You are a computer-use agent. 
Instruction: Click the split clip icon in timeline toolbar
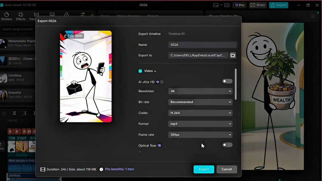tap(14, 113)
